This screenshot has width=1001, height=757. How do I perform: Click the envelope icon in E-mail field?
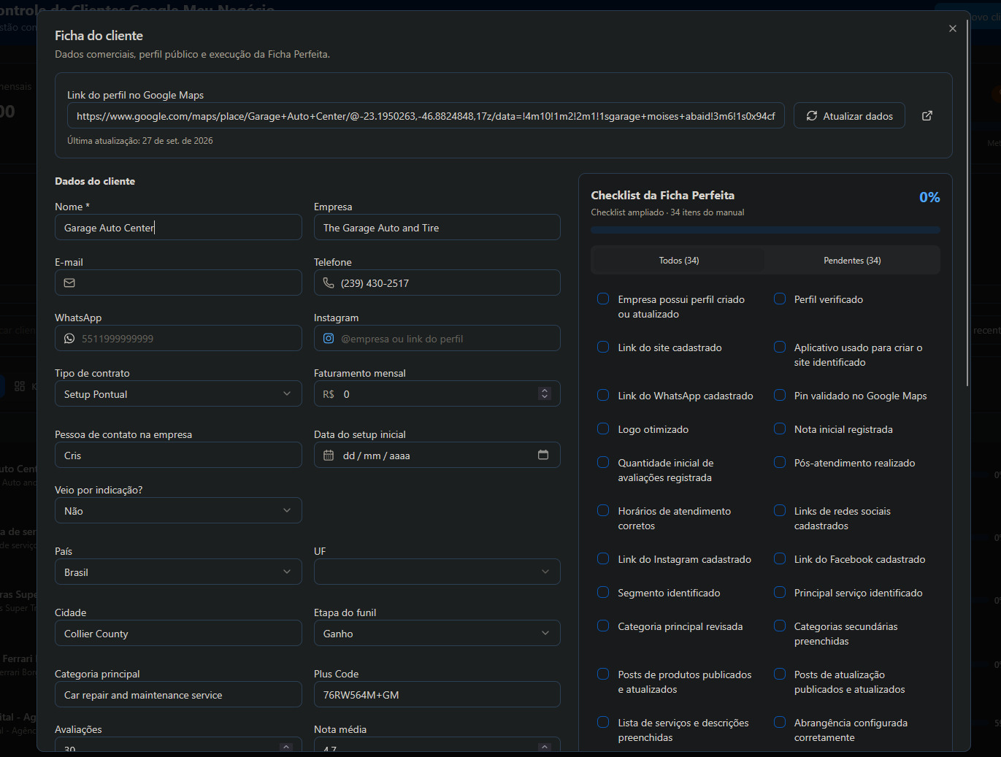point(69,283)
